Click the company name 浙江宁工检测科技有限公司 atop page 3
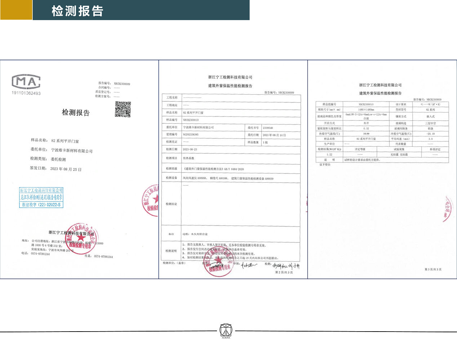Screen dimensions: 457x342 pos(380,85)
